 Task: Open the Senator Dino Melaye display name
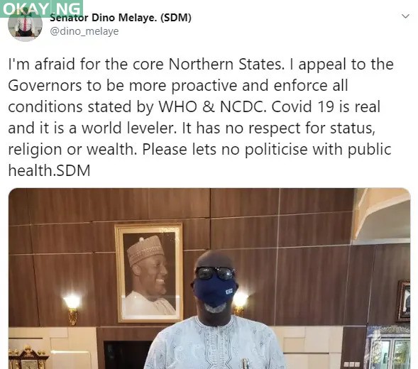[121, 18]
